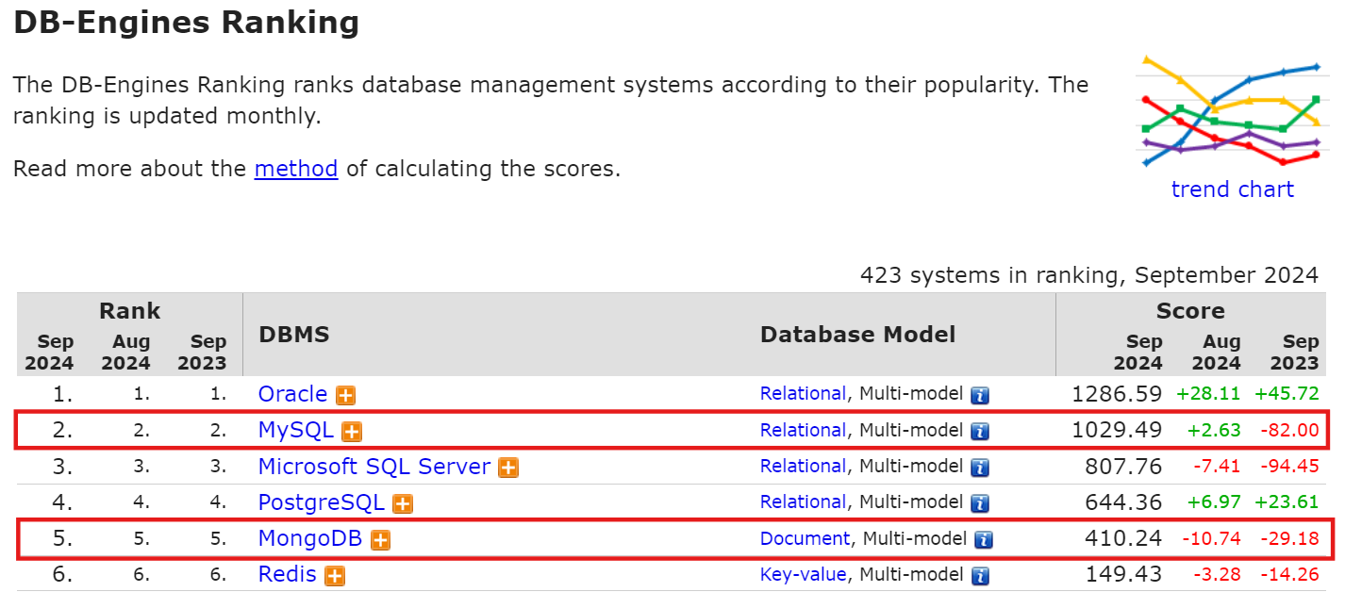Open the Redis DBMS link
This screenshot has height=592, width=1345.
288,574
